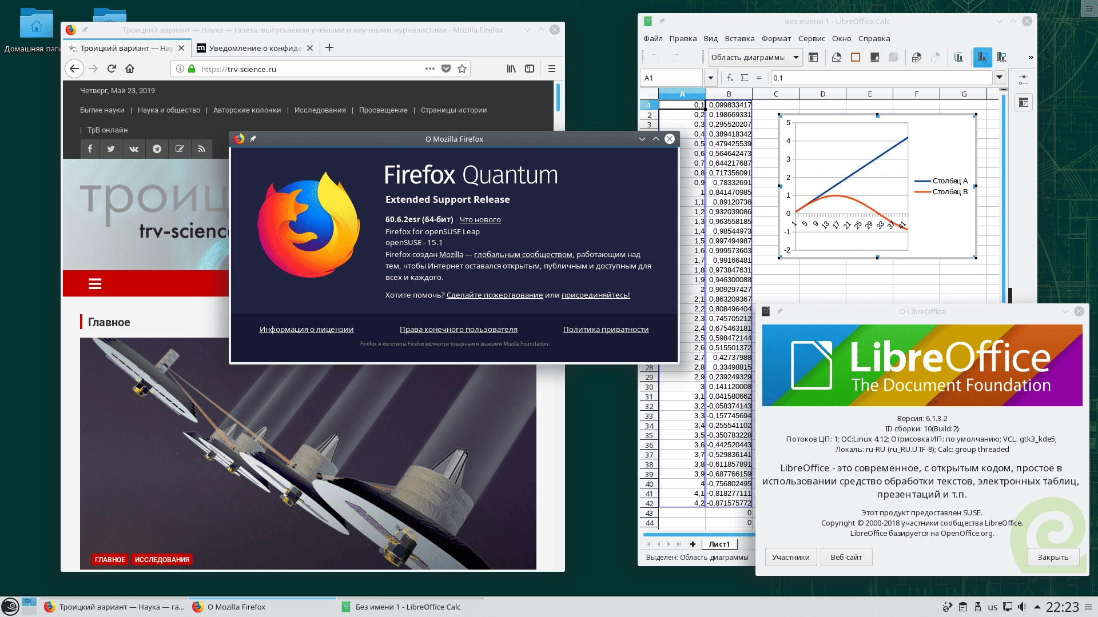The width and height of the screenshot is (1098, 617).
Task: Reload the trv-science.ru page
Action: tap(112, 69)
